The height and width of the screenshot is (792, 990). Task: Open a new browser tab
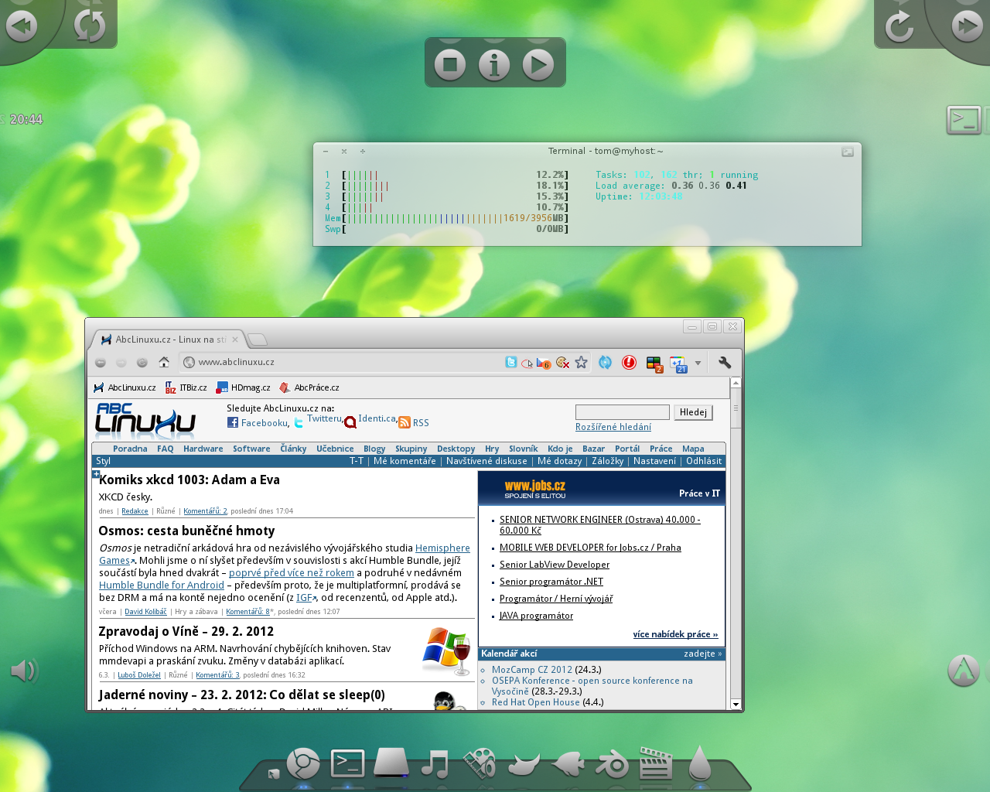click(x=258, y=340)
